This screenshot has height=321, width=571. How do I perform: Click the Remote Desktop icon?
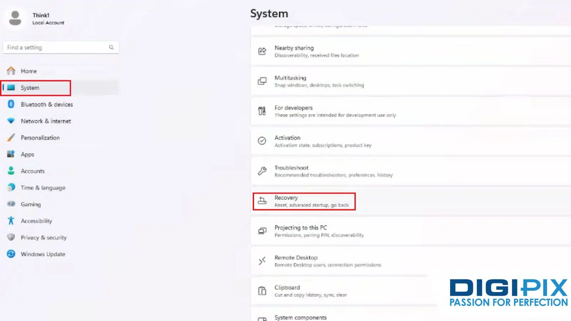click(262, 261)
